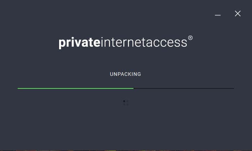Click the thin "internet" part of logo

pyautogui.click(x=123, y=42)
